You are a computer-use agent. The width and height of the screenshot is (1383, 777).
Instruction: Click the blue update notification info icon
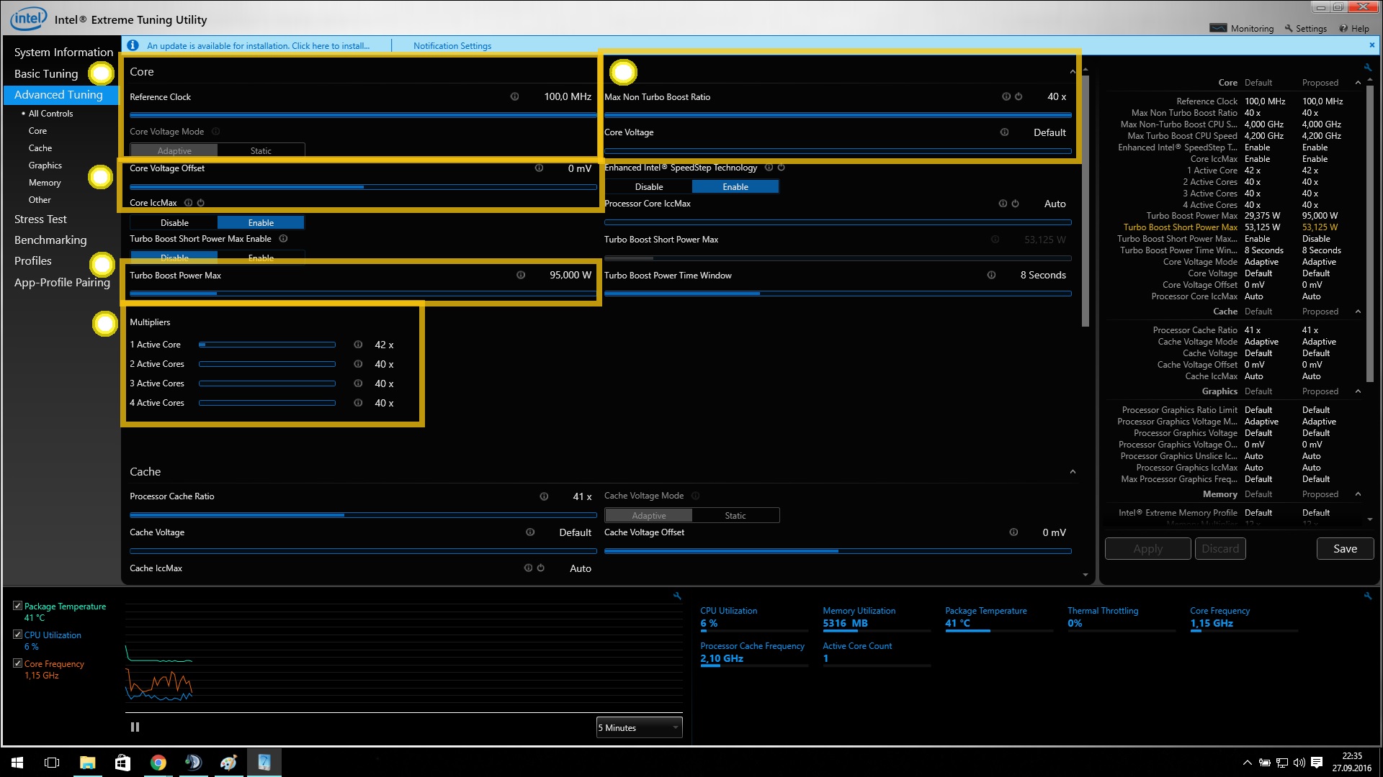click(133, 45)
